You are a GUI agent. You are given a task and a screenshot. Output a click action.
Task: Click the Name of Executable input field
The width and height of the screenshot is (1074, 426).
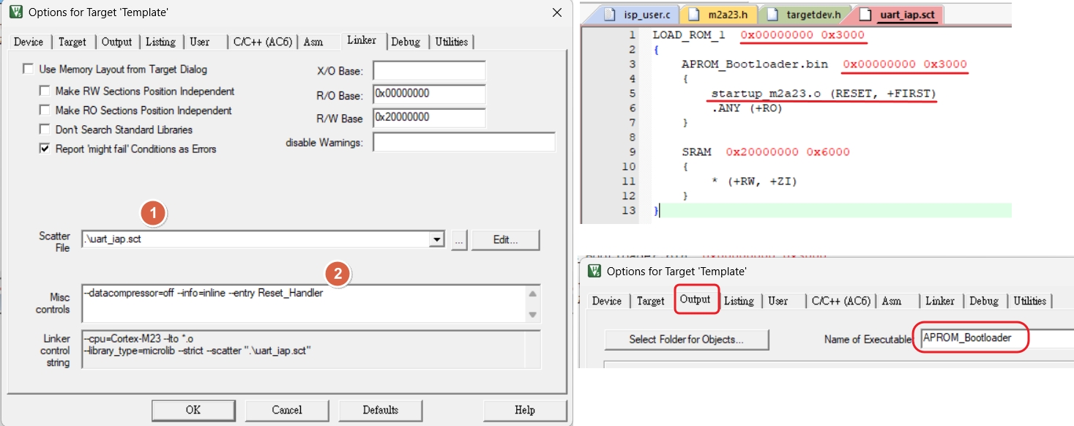996,338
